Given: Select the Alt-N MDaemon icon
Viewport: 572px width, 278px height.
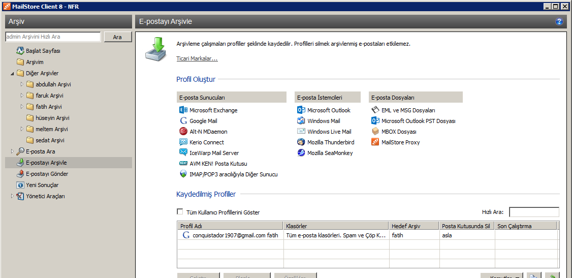Looking at the screenshot, I should pyautogui.click(x=183, y=132).
